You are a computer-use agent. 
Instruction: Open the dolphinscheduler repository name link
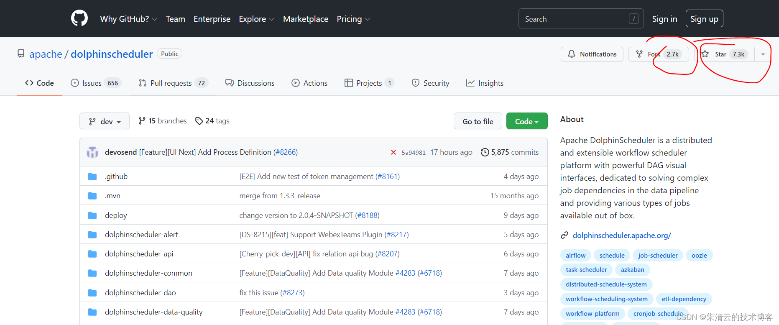[x=112, y=54]
